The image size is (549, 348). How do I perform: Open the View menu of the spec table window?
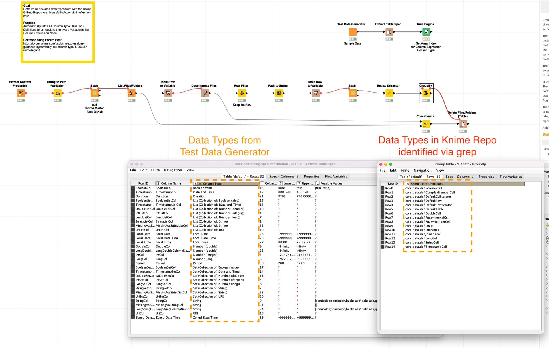point(190,170)
